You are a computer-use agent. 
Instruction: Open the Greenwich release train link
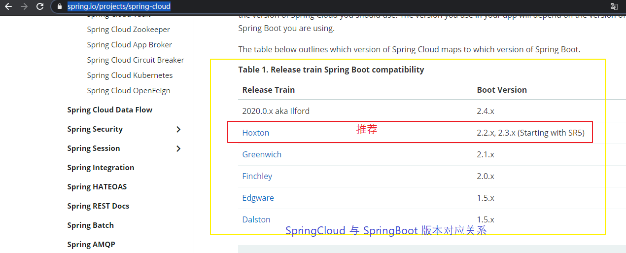pyautogui.click(x=262, y=154)
